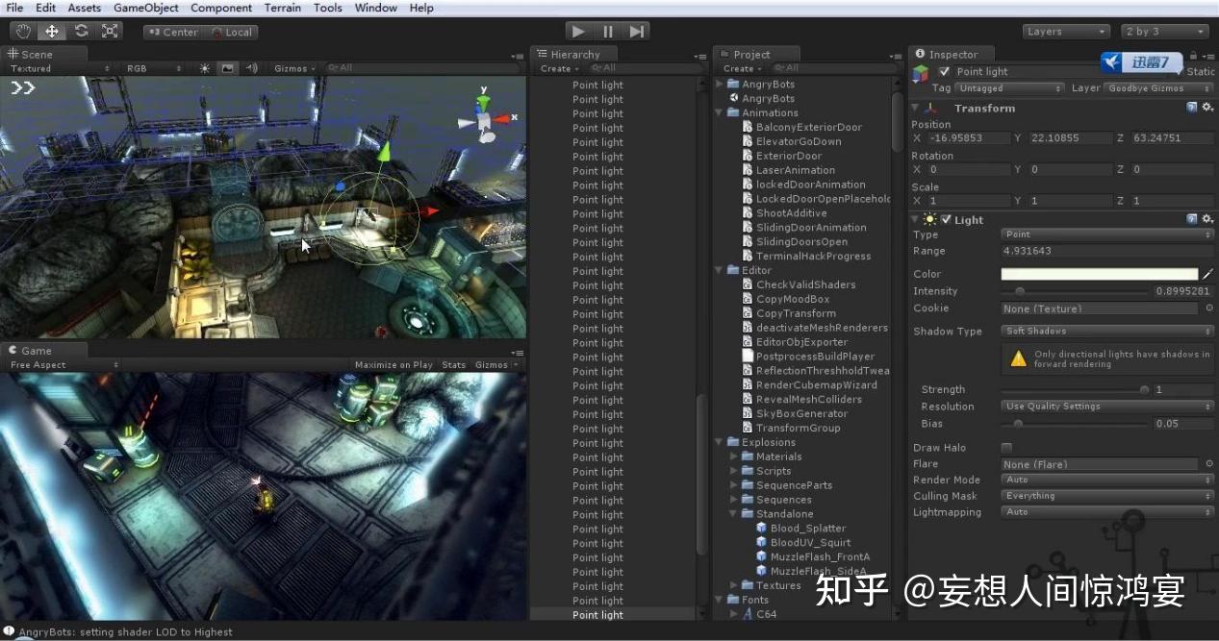Click the Transform component help icon

point(1193,108)
